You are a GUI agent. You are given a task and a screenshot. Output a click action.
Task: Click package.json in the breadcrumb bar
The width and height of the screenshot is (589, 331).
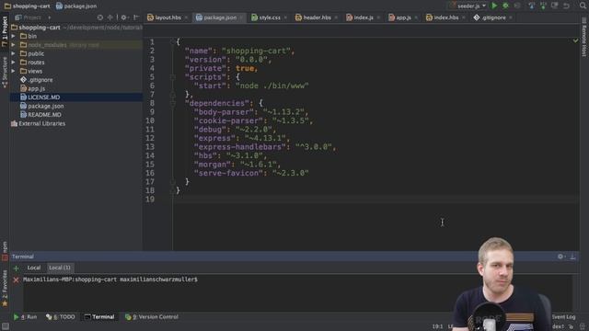pyautogui.click(x=76, y=6)
